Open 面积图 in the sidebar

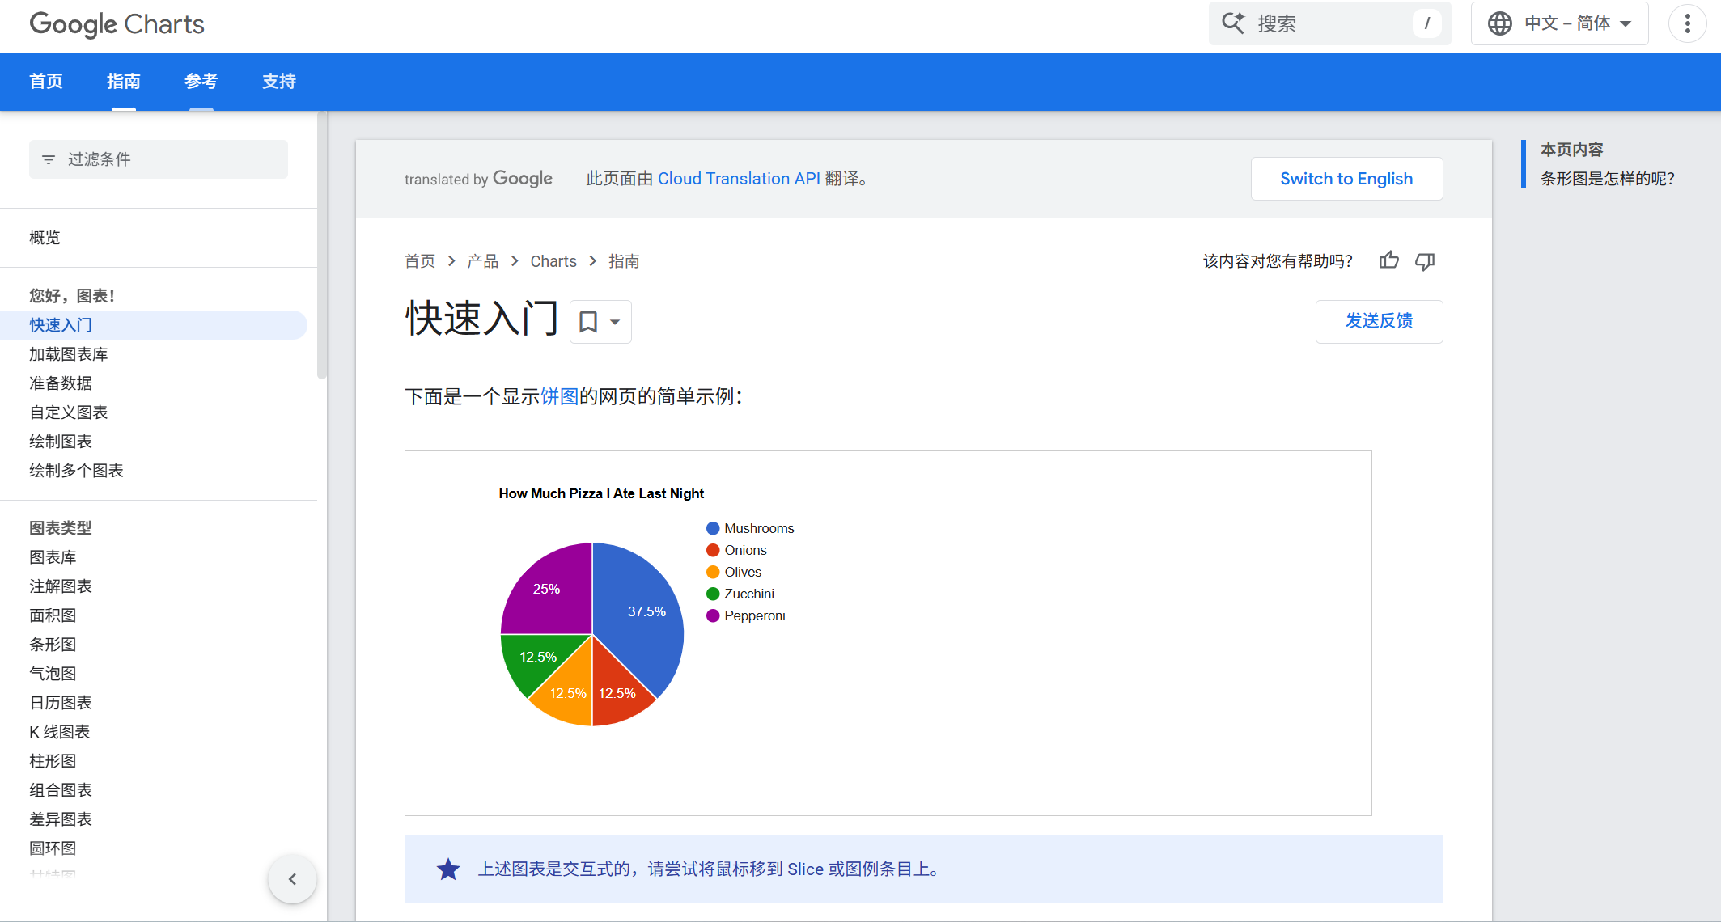pos(53,615)
